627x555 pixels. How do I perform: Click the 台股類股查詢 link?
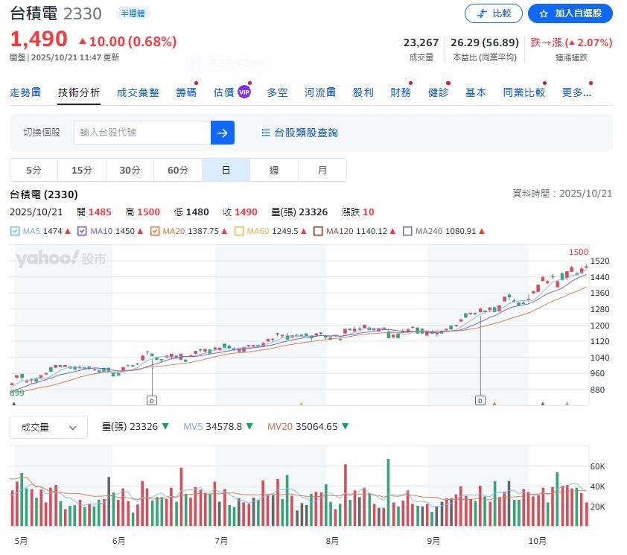pos(308,132)
